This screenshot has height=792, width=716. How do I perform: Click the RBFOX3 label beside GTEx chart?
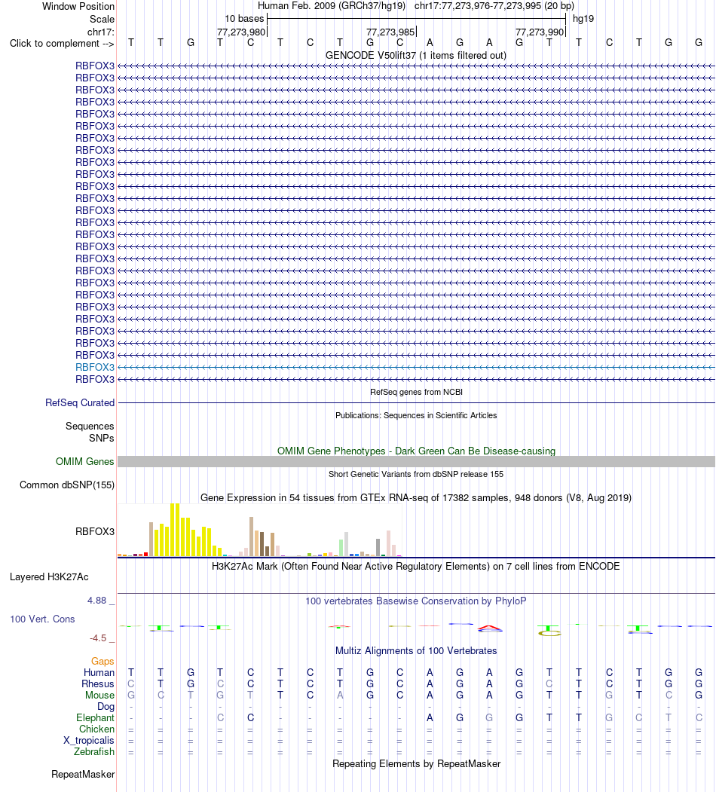click(95, 531)
